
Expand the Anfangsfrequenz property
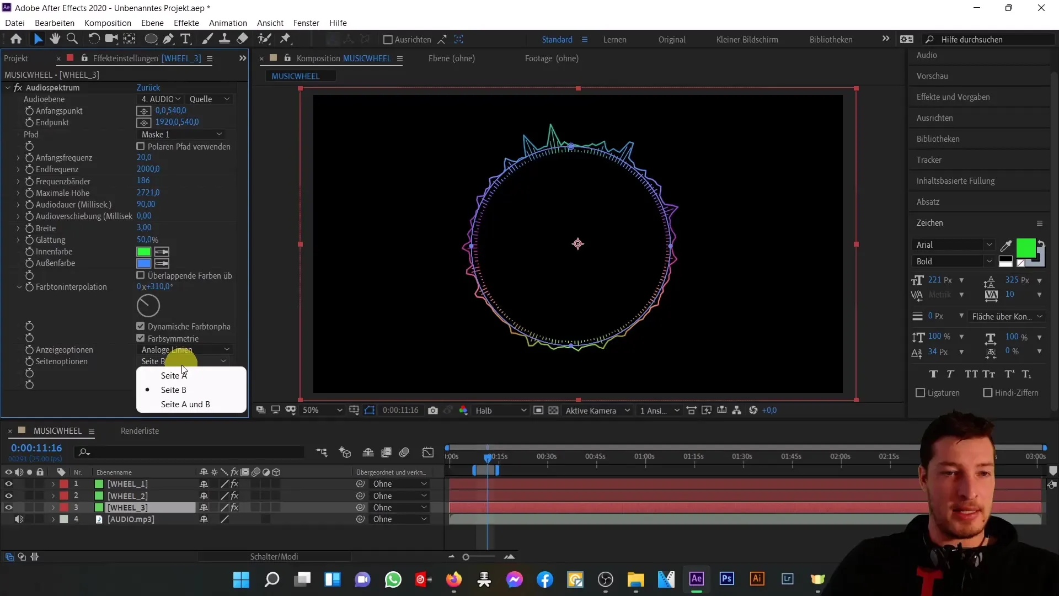(18, 158)
